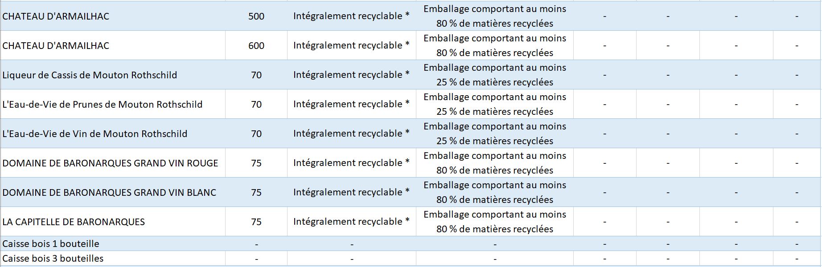Click the 75 cell for GRAND VIN BLANC

tap(256, 192)
